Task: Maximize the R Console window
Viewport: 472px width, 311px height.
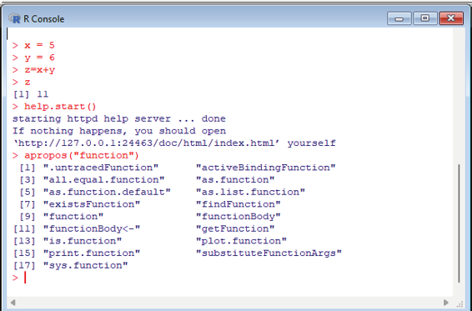Action: 425,18
